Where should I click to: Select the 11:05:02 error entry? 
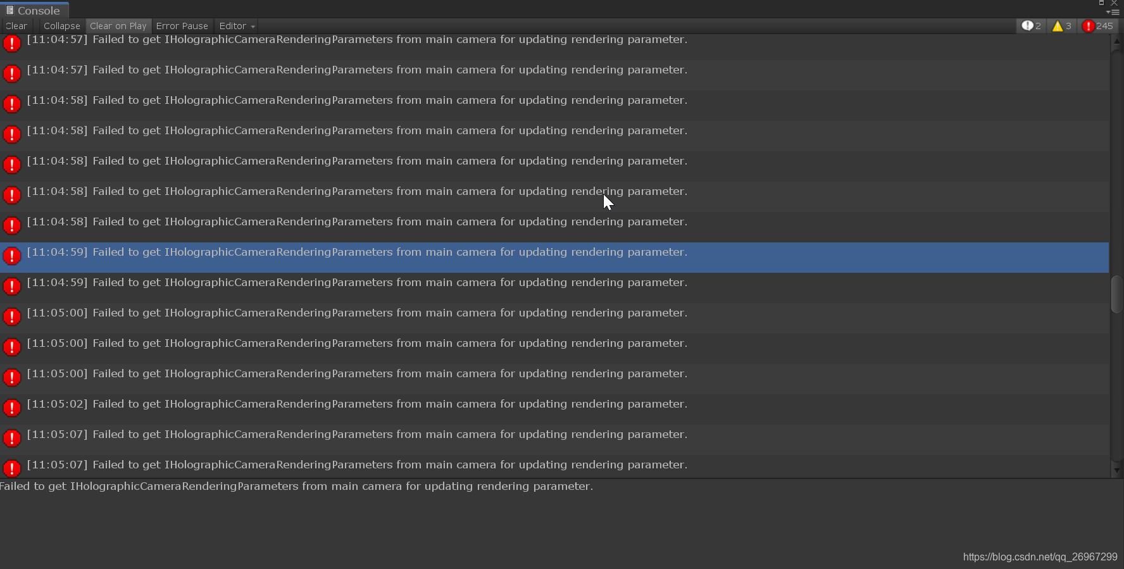click(x=554, y=410)
